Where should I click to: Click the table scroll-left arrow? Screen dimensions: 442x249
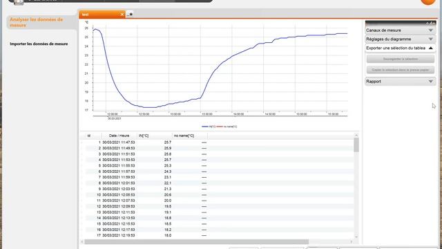82,242
